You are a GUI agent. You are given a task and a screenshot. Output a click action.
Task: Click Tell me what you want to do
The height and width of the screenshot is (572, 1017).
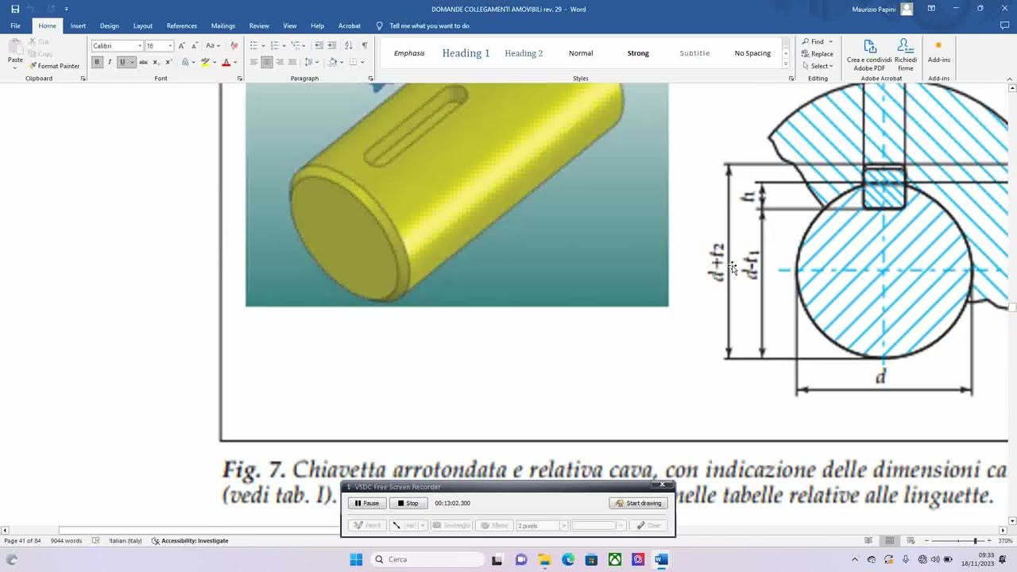point(429,25)
